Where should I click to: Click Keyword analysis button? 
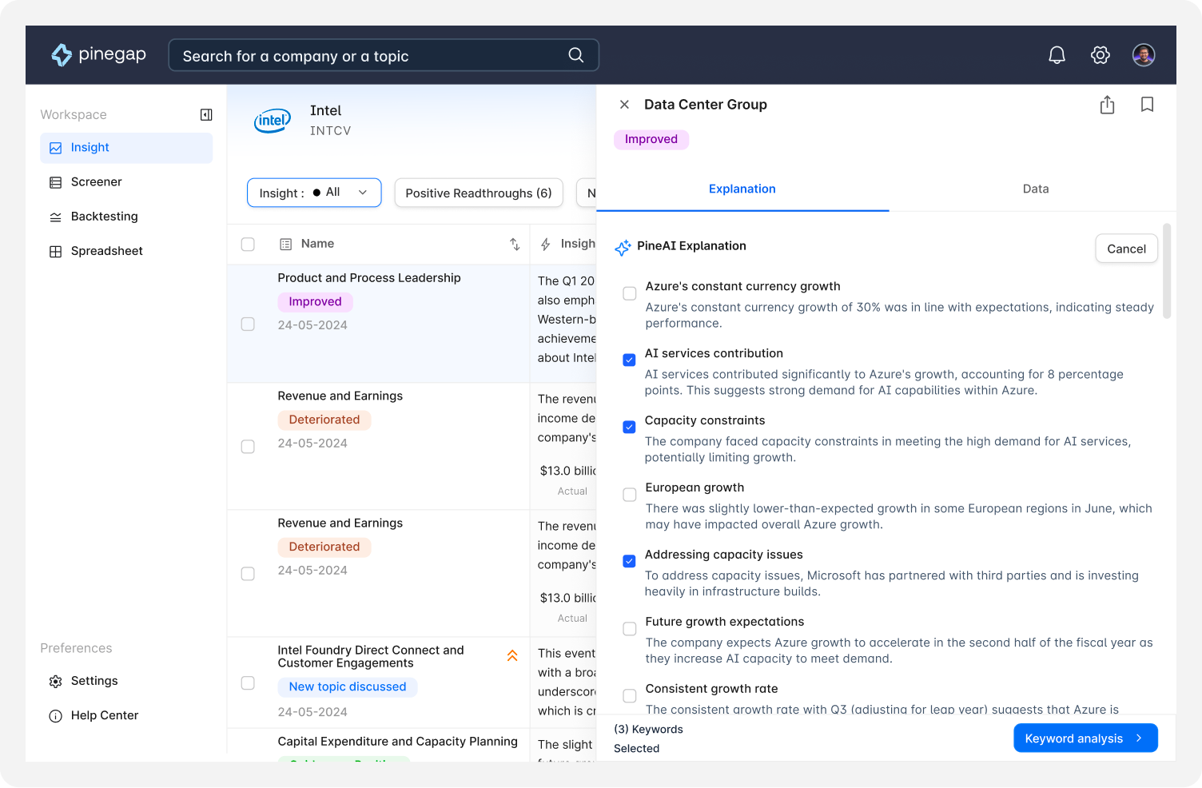tap(1085, 738)
